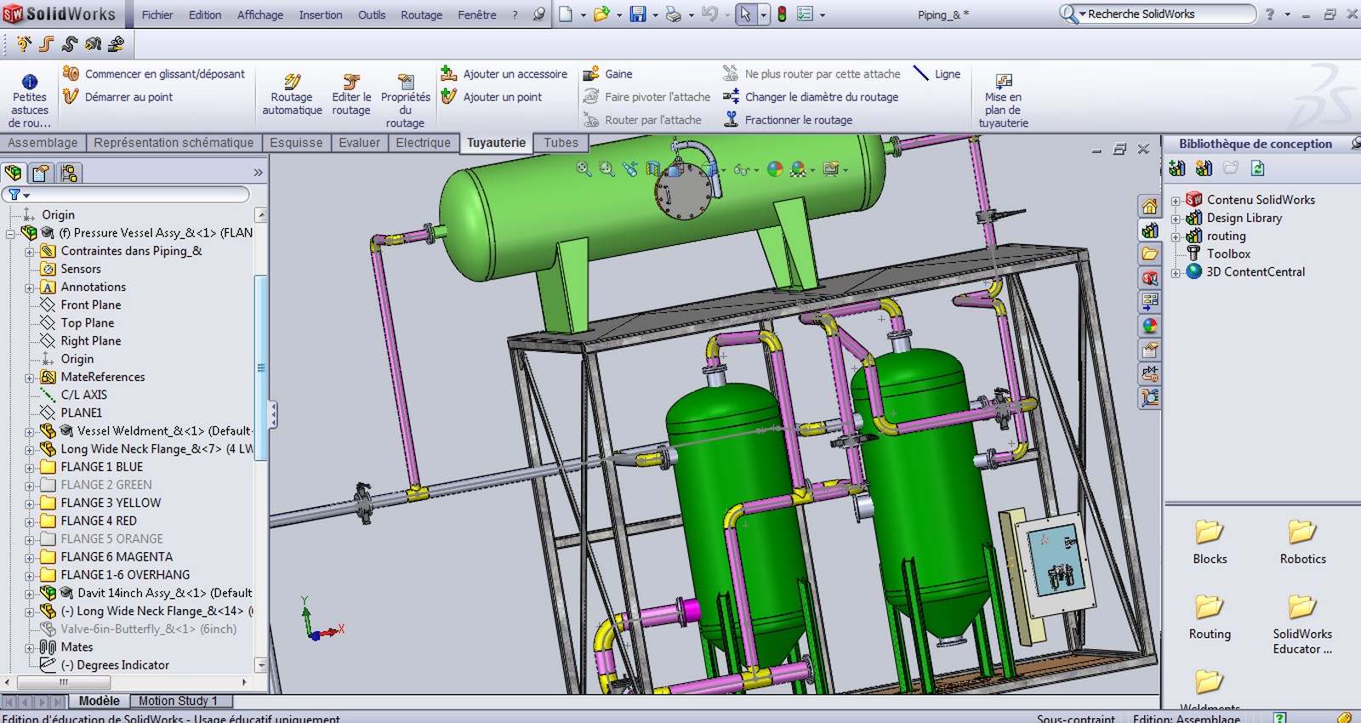Click the Previous View icon

coord(629,169)
